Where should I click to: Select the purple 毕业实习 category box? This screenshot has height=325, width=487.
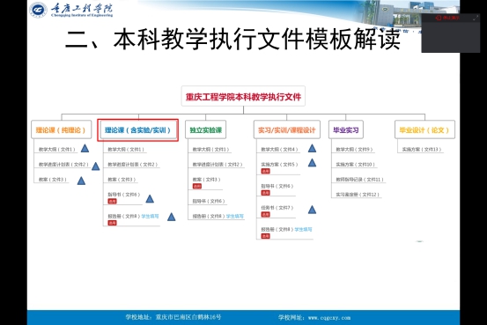pos(346,129)
